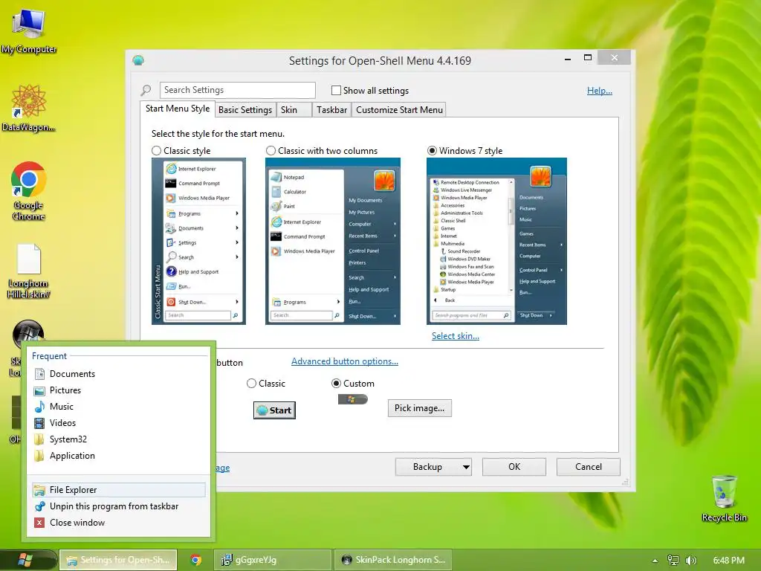Choose the Custom start button radio

click(x=336, y=384)
